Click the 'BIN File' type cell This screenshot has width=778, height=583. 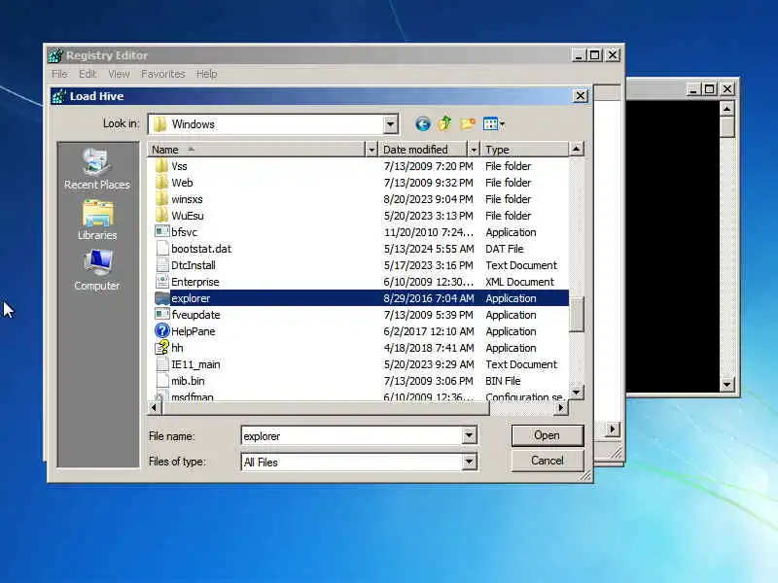coord(503,380)
